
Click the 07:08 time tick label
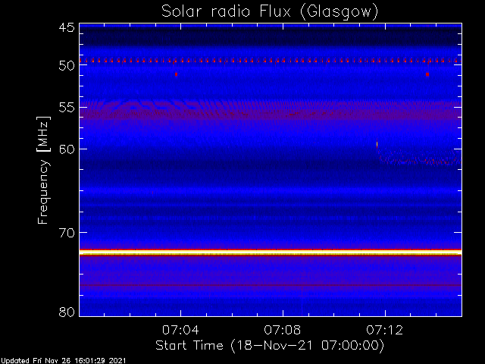click(283, 330)
